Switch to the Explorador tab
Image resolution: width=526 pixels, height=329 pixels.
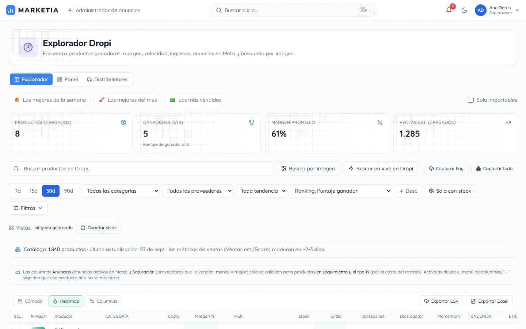coord(31,79)
